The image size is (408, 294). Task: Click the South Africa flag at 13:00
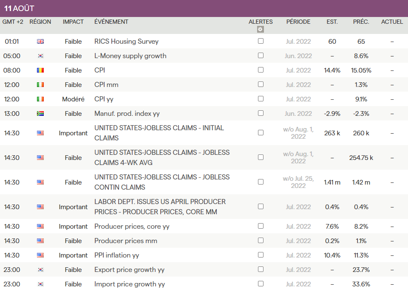click(40, 114)
